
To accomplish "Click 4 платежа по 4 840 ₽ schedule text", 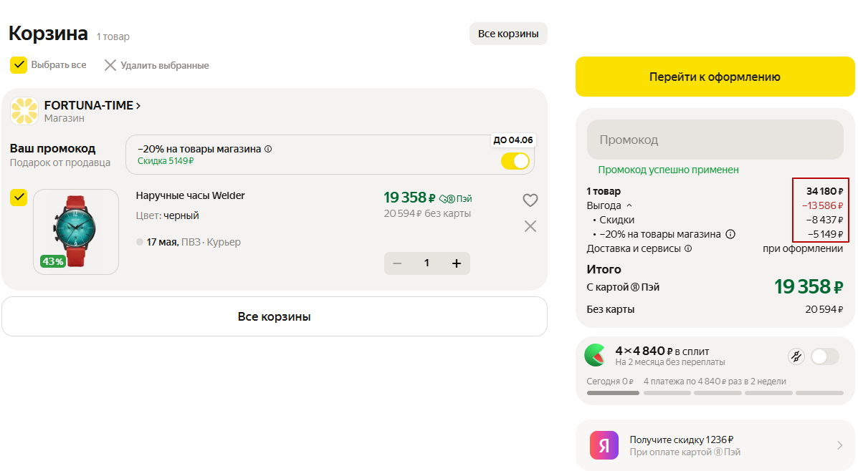I will click(715, 382).
